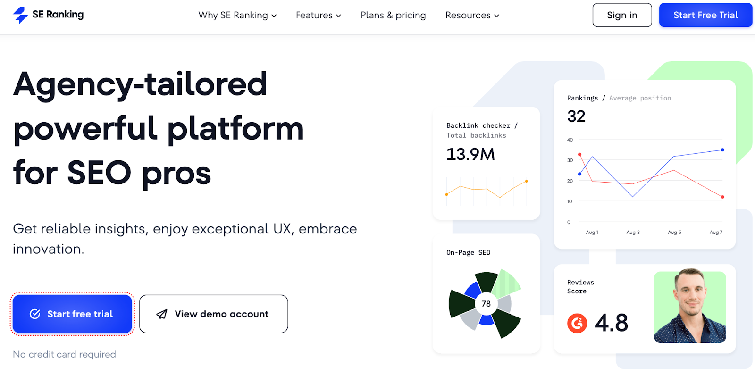Click the On-Page SEO score chart showing 78
This screenshot has width=755, height=375.
[x=486, y=303]
